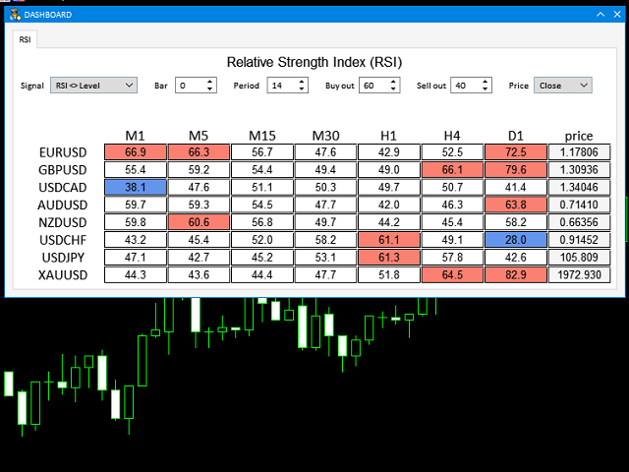Open the XAUUSD D1 cell showing 82.9
Viewport: 629px width, 472px height.
tap(515, 274)
